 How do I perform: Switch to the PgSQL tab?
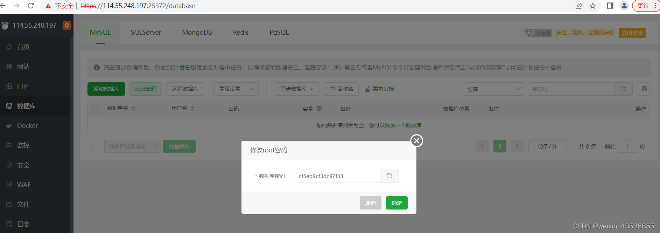279,32
